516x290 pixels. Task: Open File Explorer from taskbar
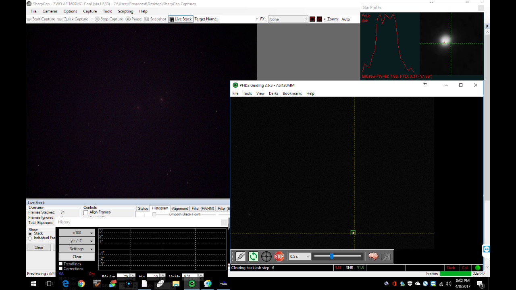click(176, 284)
